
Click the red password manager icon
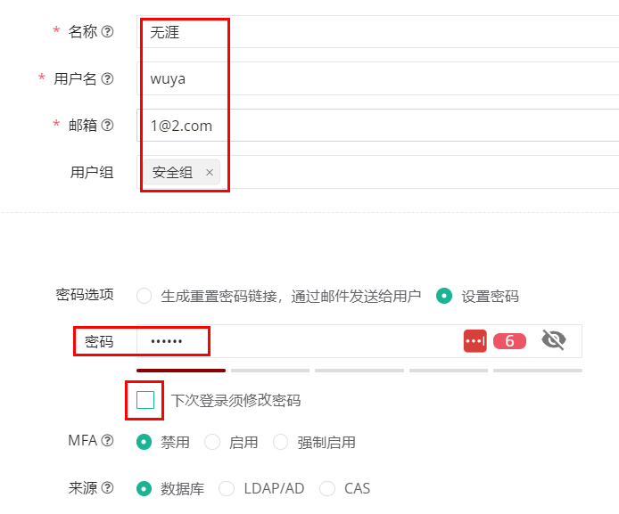475,341
